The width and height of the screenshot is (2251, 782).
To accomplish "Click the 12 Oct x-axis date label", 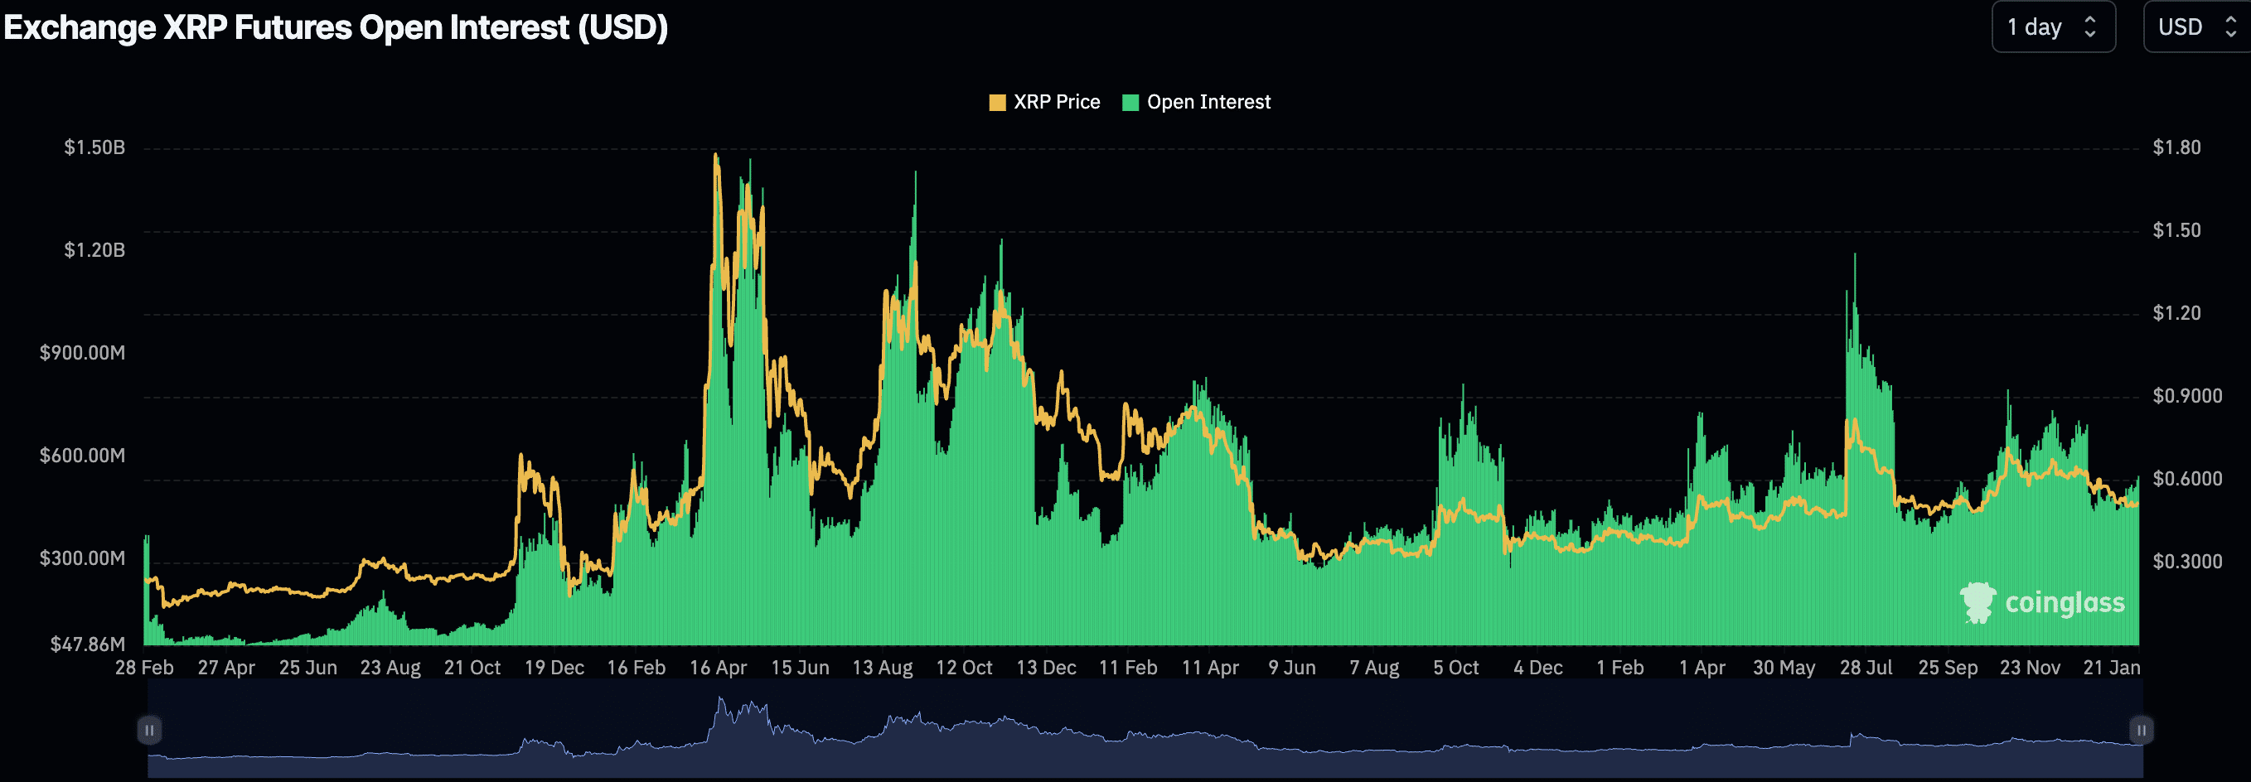I will [x=964, y=668].
